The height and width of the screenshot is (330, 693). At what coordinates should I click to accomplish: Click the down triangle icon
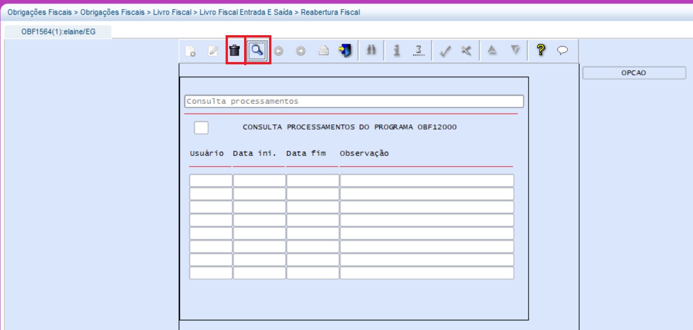click(515, 50)
